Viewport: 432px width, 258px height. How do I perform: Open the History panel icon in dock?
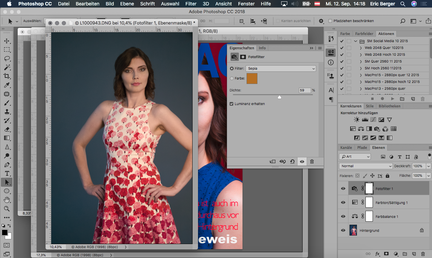330,39
